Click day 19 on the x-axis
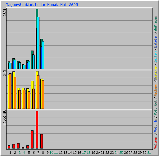The image size is (159, 156). [x=93, y=153]
